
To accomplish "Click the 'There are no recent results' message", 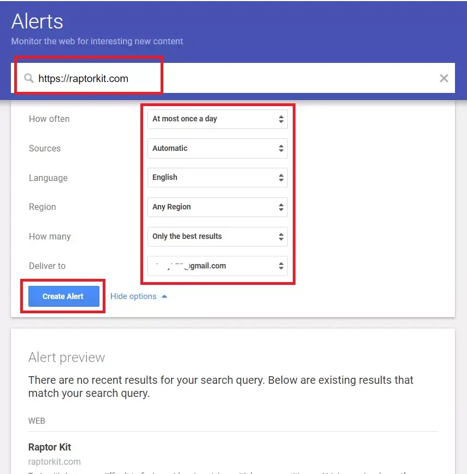I will point(221,387).
